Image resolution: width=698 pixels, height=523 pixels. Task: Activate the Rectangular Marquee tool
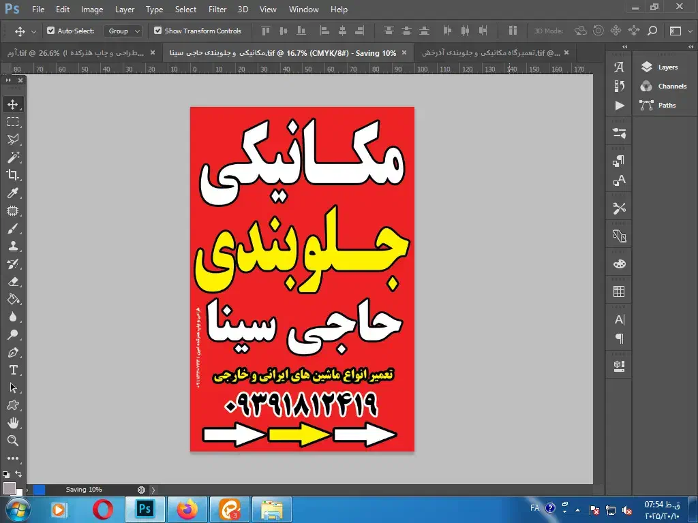click(13, 122)
